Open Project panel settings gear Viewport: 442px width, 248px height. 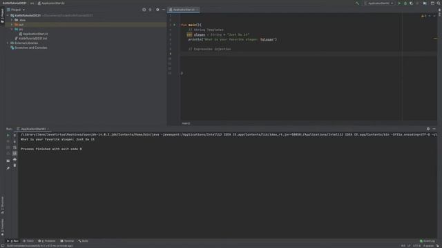[157, 10]
